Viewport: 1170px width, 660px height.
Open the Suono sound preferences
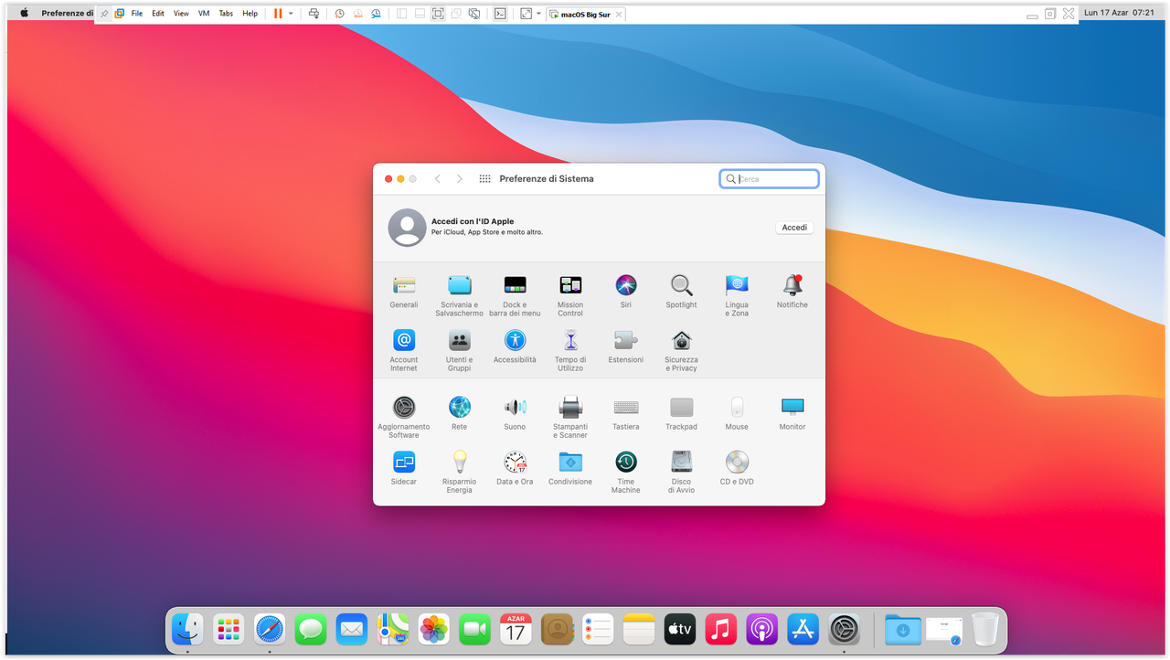[x=515, y=413]
